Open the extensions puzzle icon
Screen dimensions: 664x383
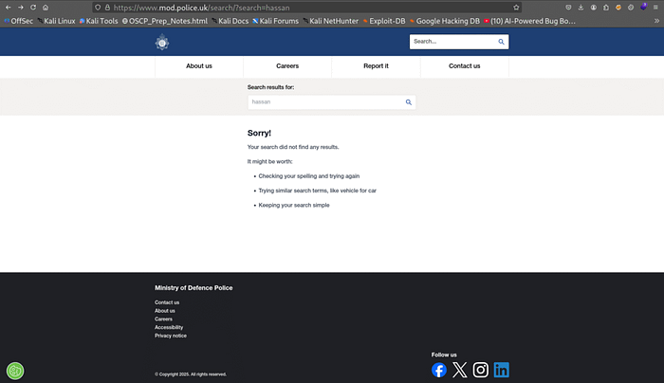pos(606,8)
